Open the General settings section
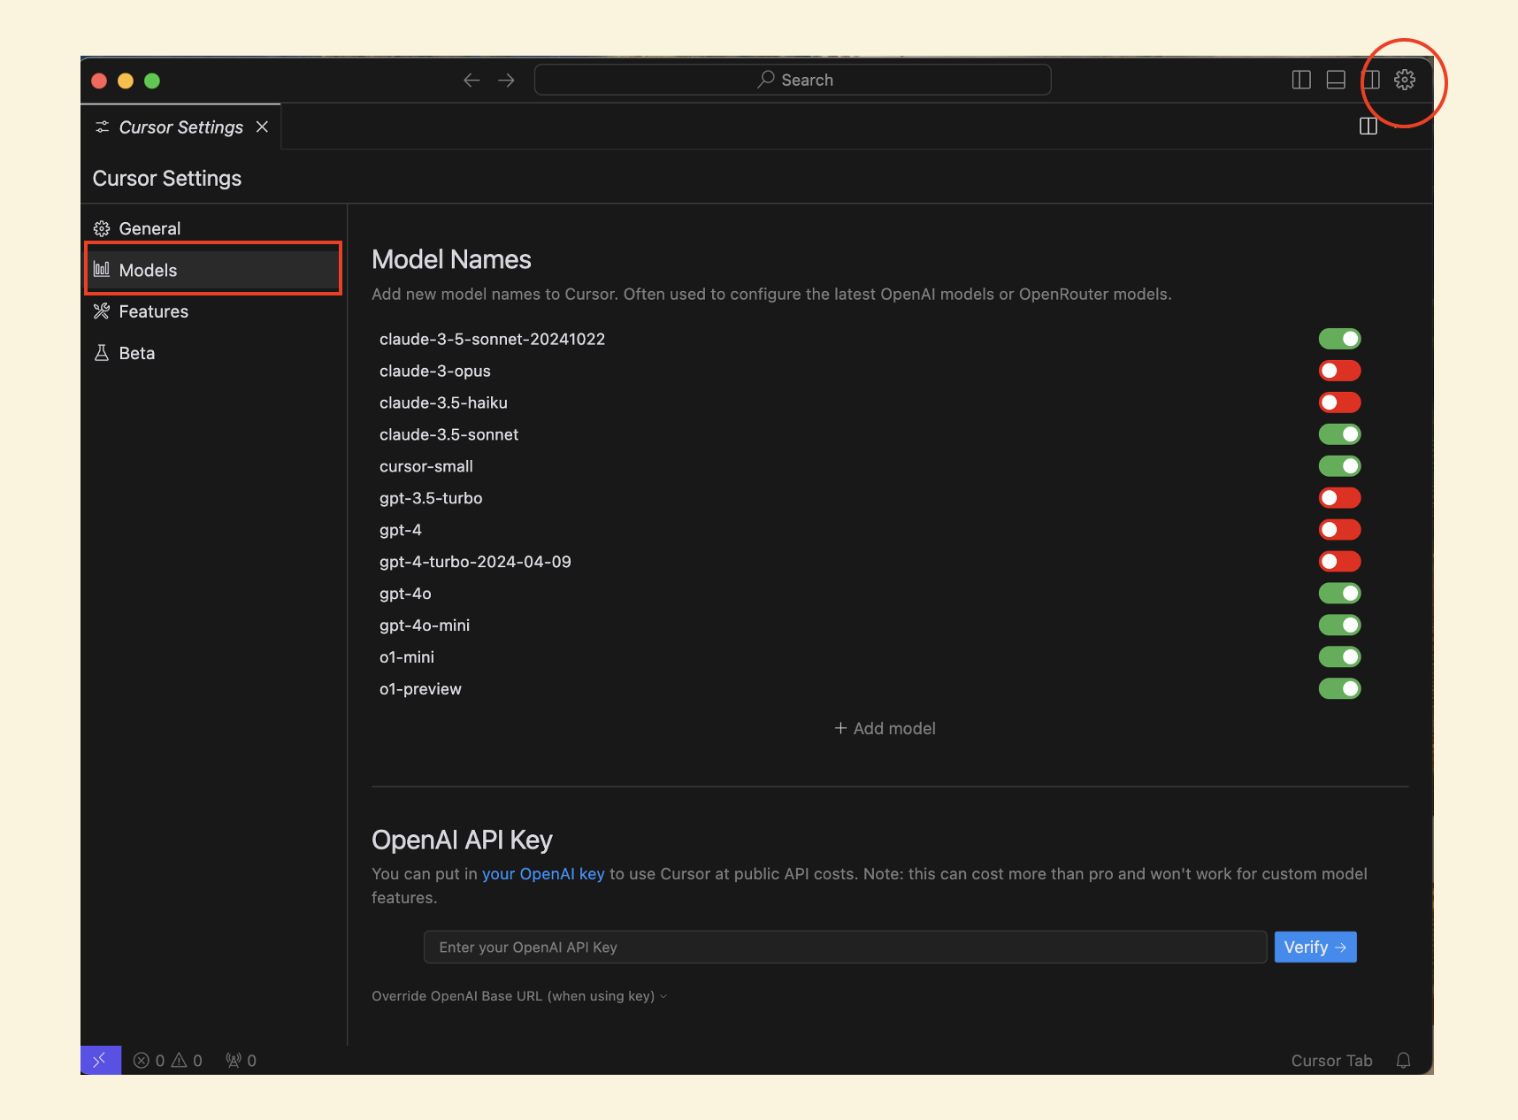 [149, 228]
